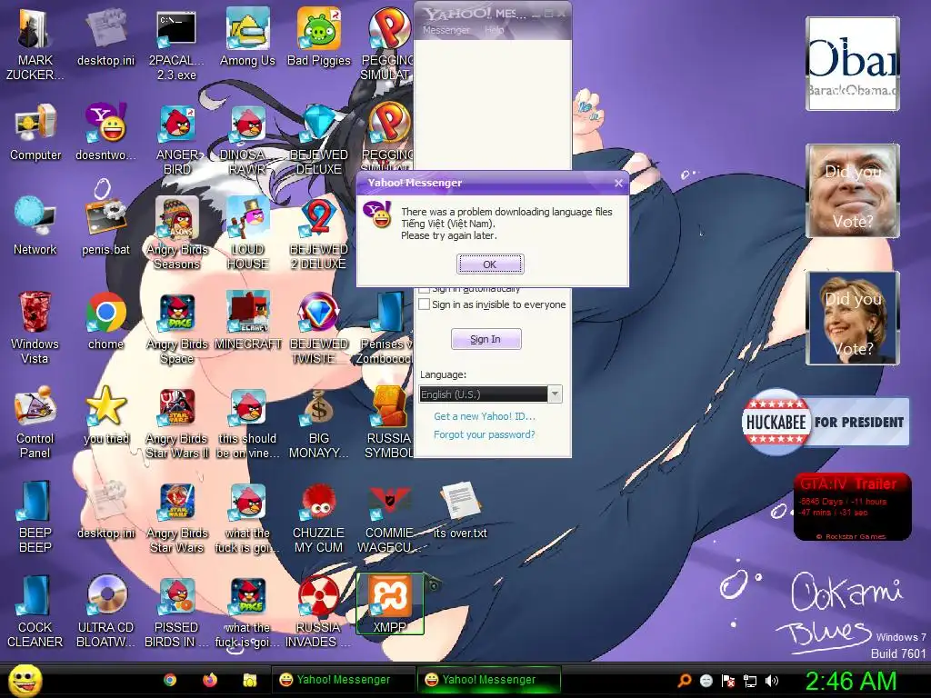Follow the Forgot your password link
Screen dimensions: 931x698
point(485,434)
